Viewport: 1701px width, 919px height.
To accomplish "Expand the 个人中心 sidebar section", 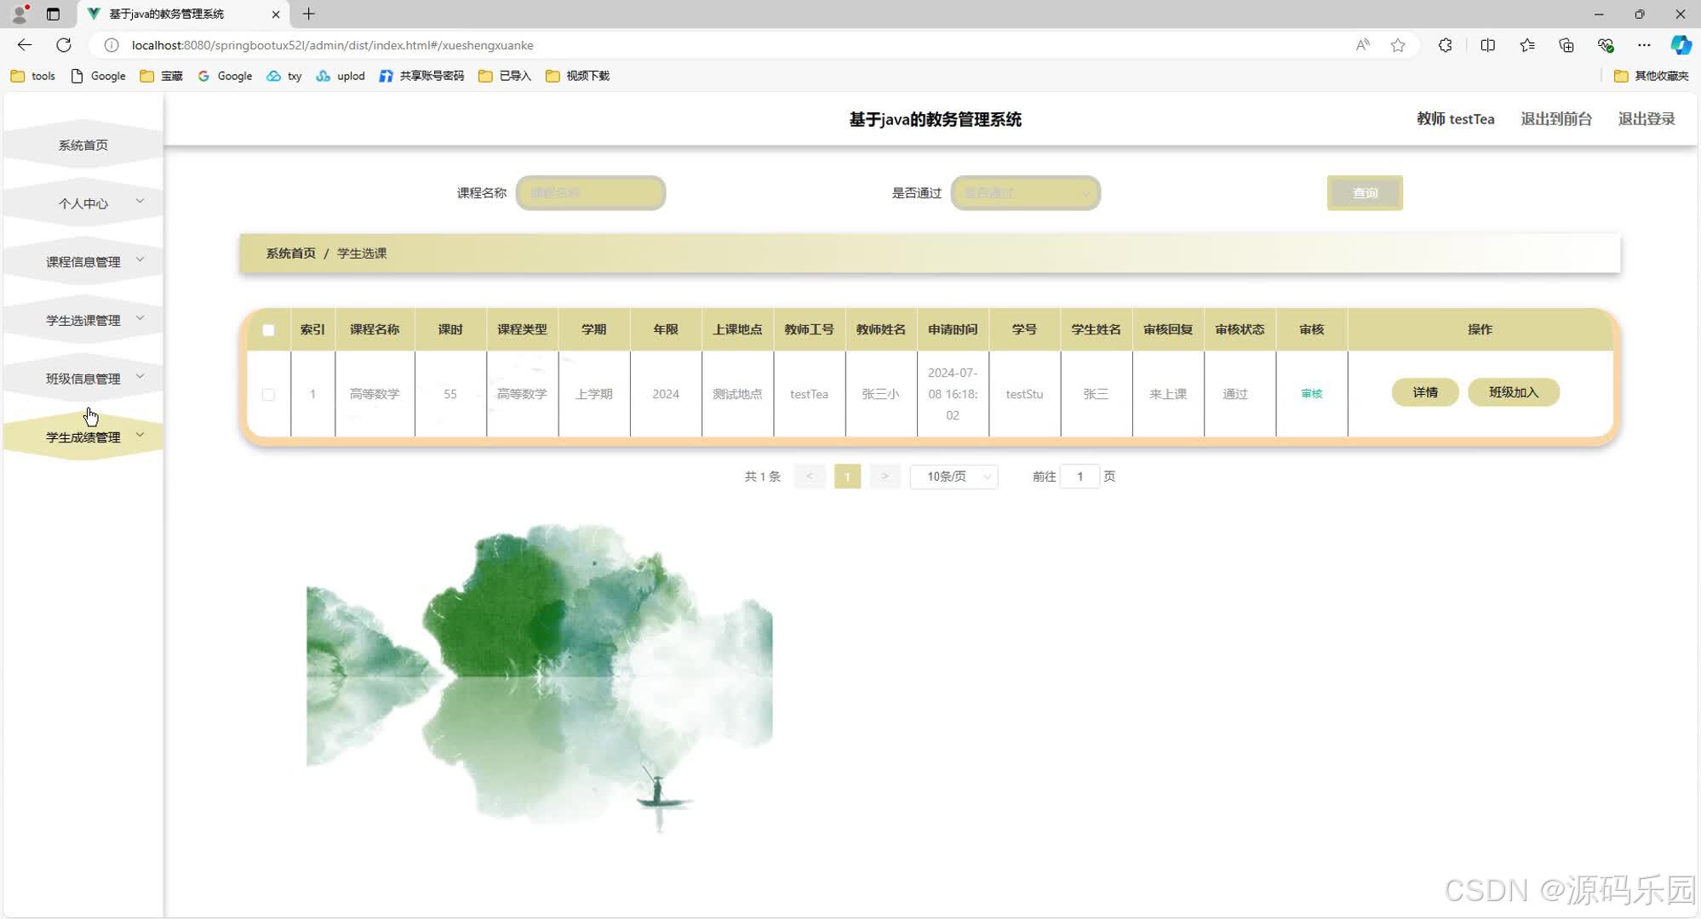I will (84, 203).
